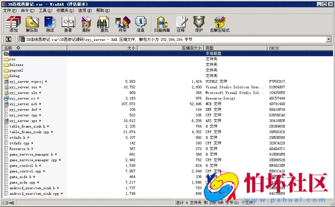This screenshot has height=207, width=335.
Task: Open the View (查看) tool icon
Action: point(68,24)
